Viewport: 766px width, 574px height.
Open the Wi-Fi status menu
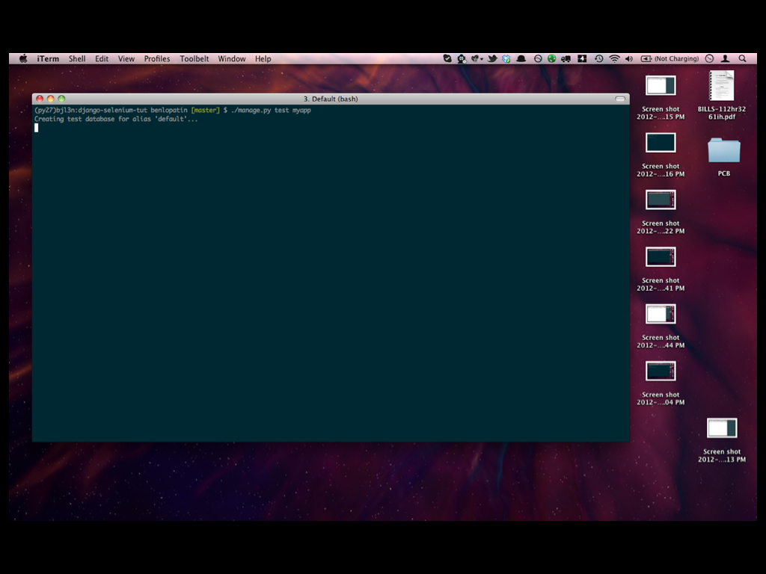[x=615, y=58]
